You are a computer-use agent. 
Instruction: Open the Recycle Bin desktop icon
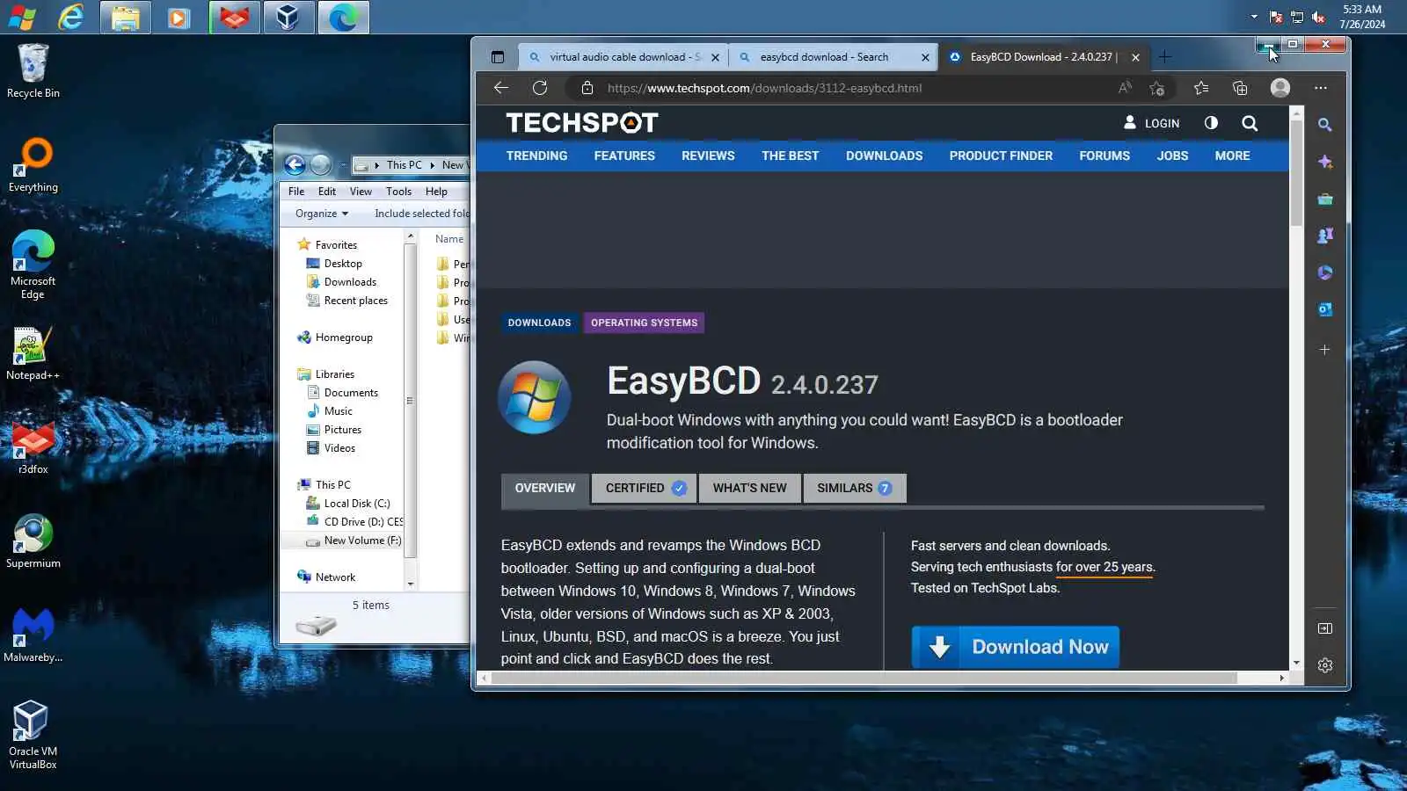coord(33,70)
